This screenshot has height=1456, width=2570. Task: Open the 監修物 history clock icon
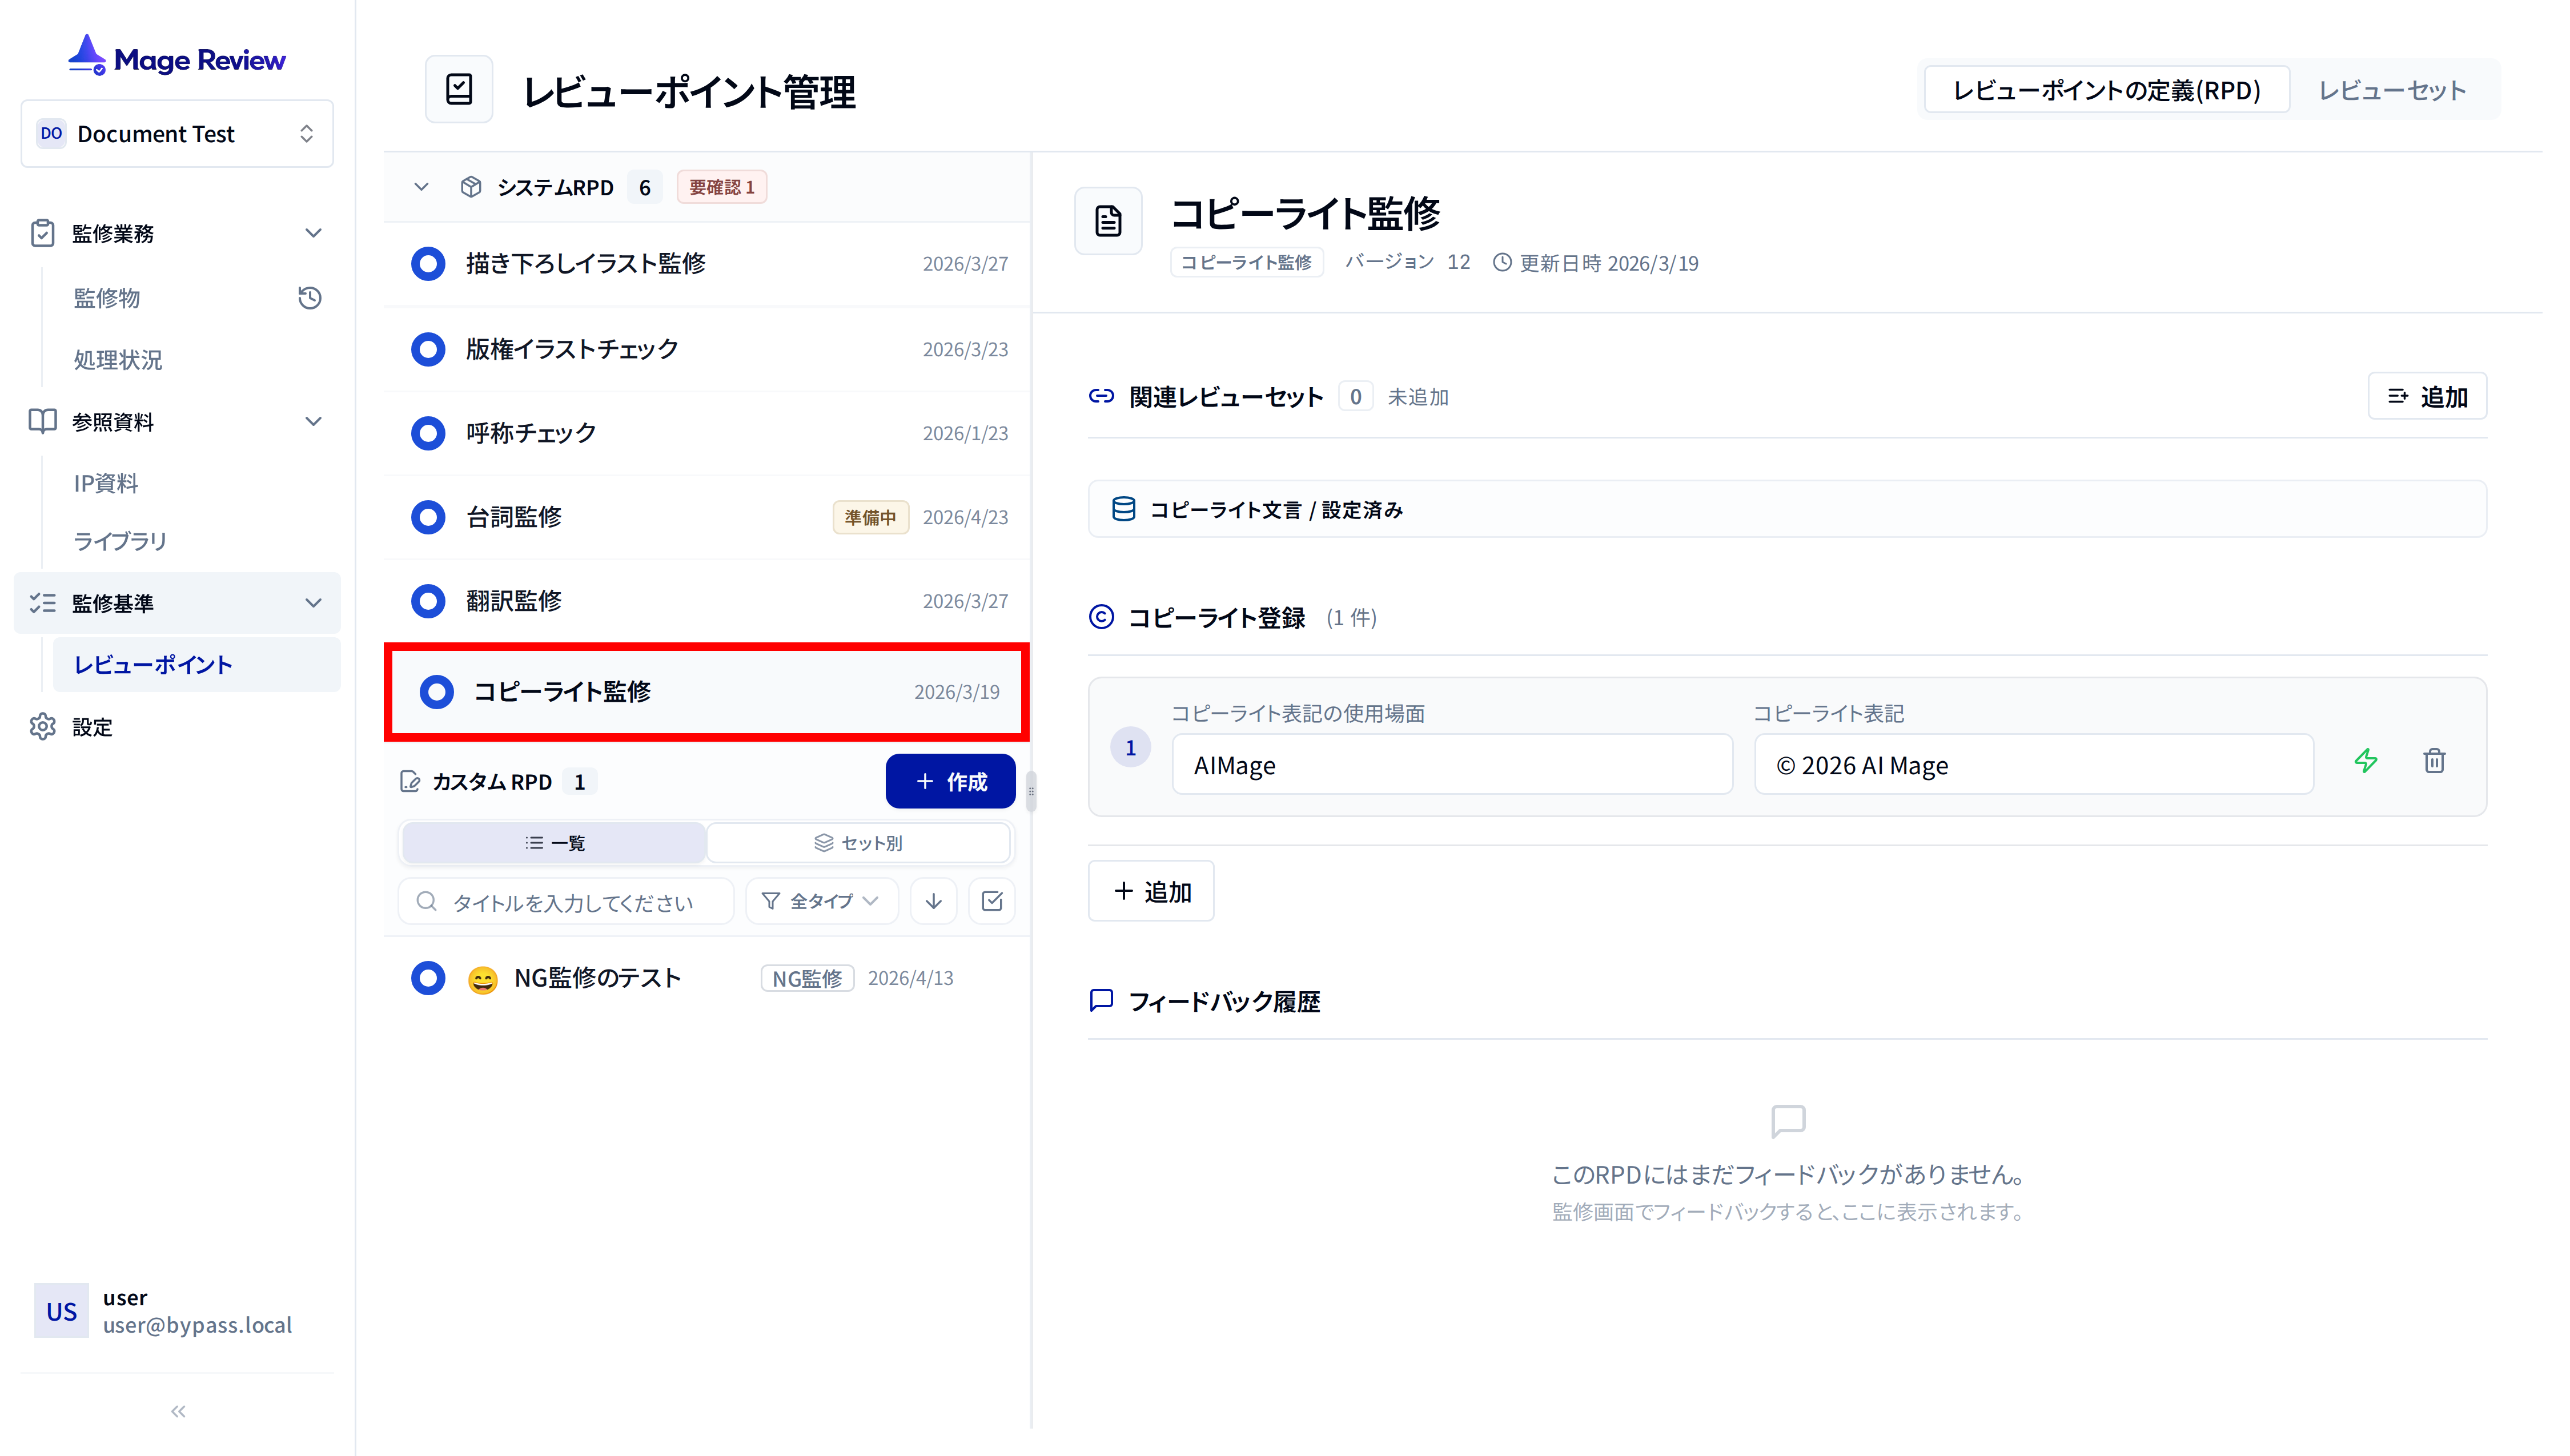tap(310, 297)
